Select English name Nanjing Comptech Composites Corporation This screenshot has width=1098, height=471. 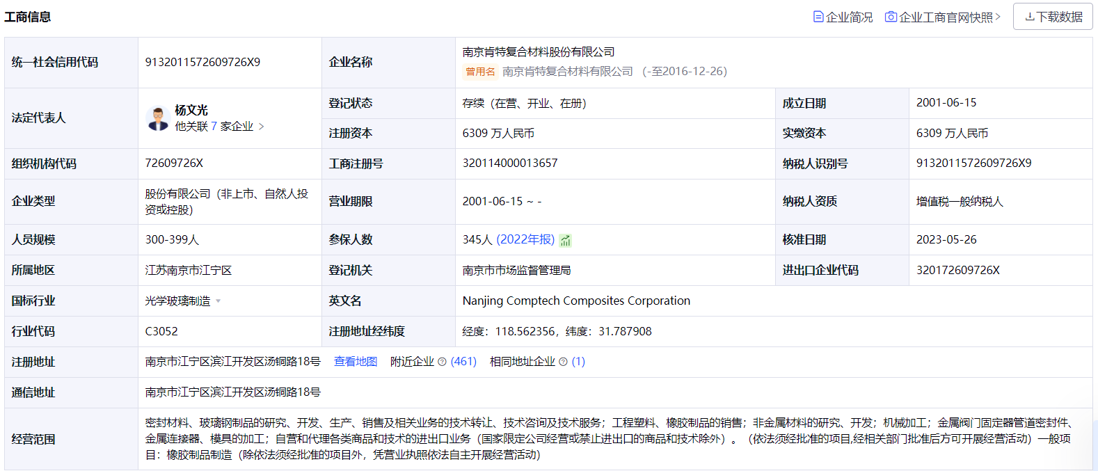[576, 301]
